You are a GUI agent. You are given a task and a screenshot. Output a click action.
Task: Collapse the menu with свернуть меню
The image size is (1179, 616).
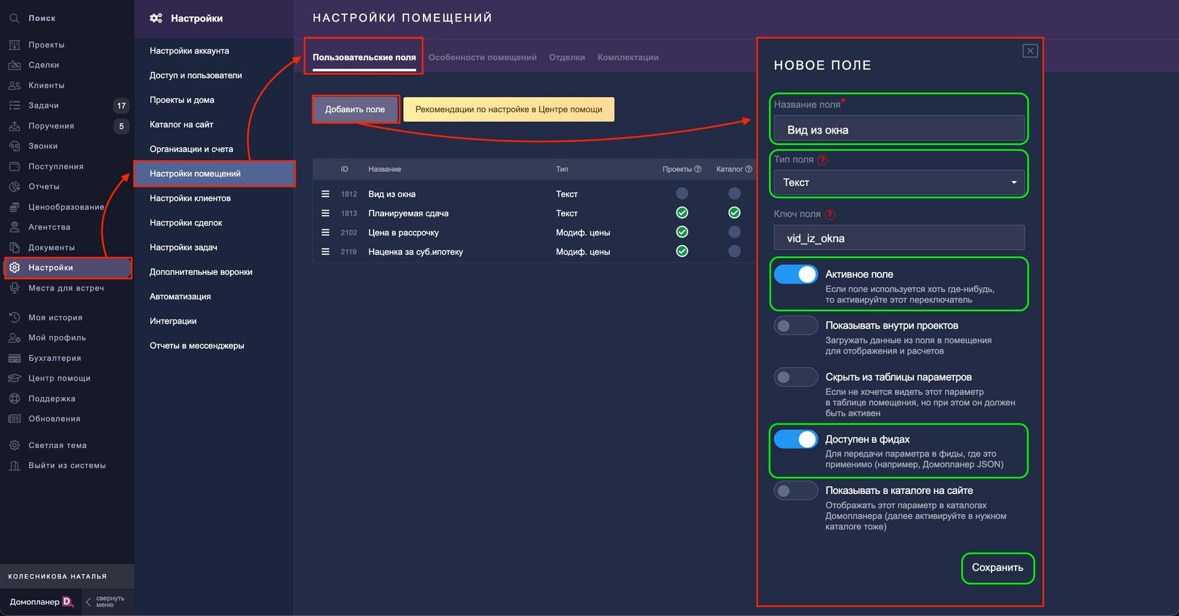tap(105, 602)
